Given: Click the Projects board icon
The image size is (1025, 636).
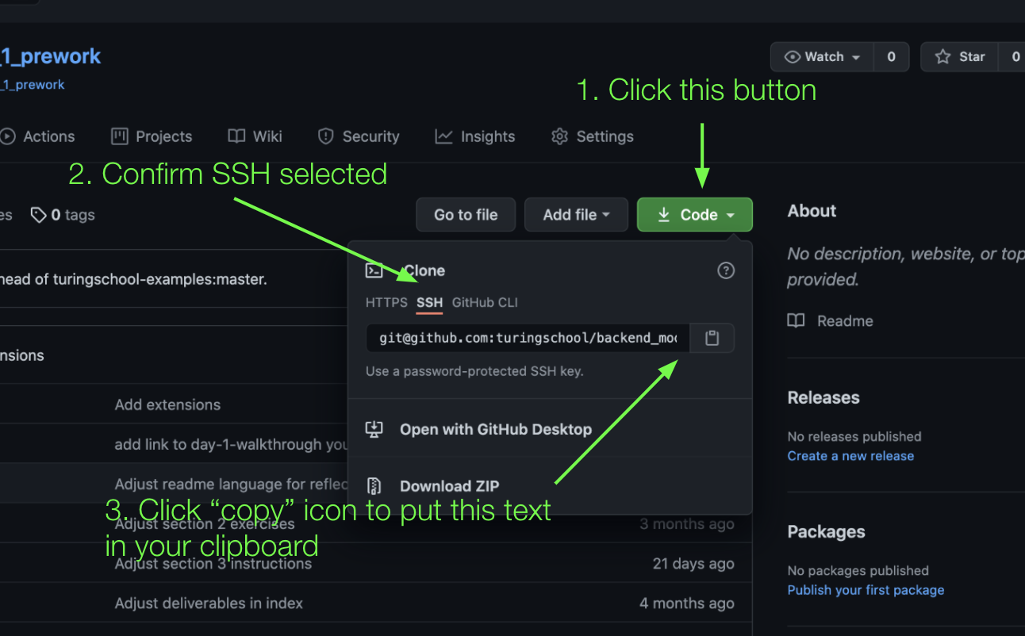Looking at the screenshot, I should [x=120, y=136].
